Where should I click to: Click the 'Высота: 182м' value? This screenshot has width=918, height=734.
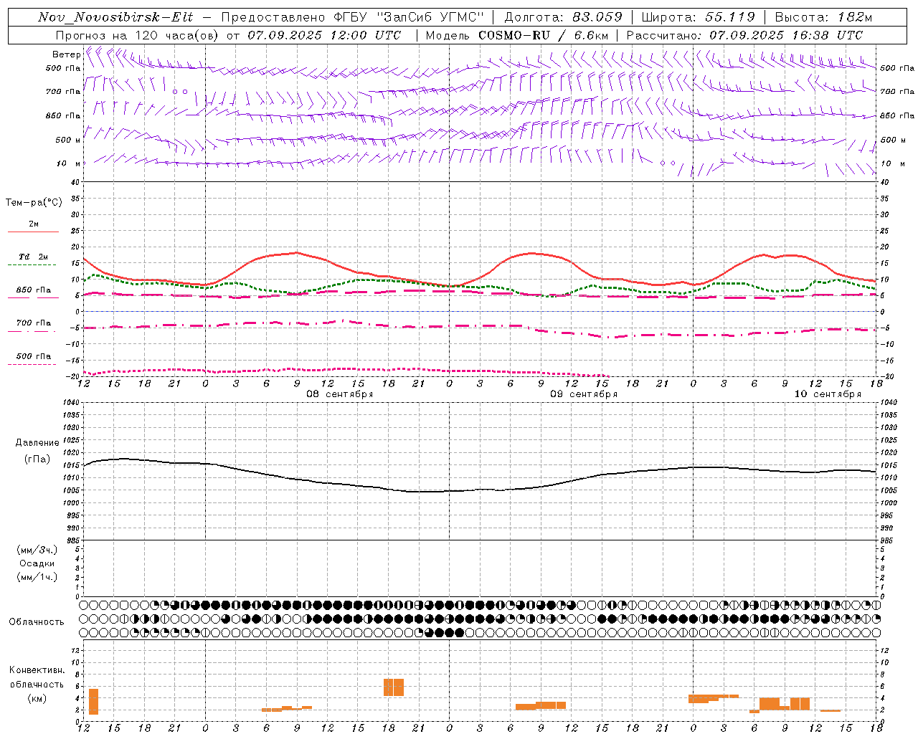823,17
